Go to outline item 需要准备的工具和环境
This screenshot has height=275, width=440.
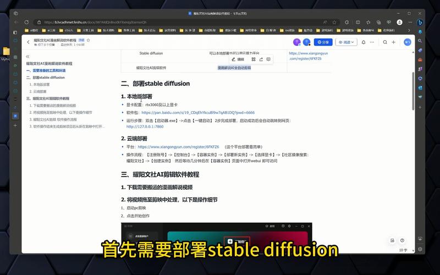46,70
